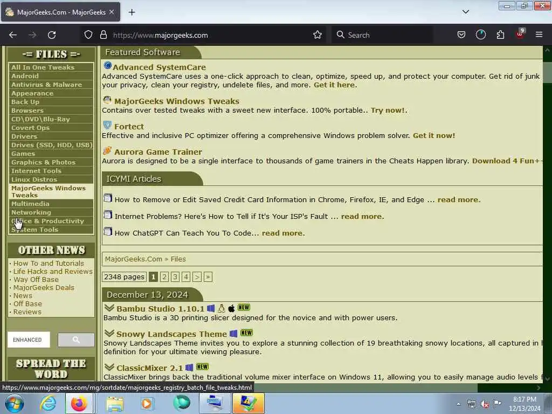Click the Files breadcrumb link

(178, 259)
